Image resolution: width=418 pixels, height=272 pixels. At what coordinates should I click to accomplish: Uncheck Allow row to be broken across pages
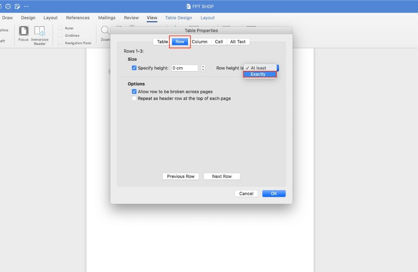click(134, 92)
